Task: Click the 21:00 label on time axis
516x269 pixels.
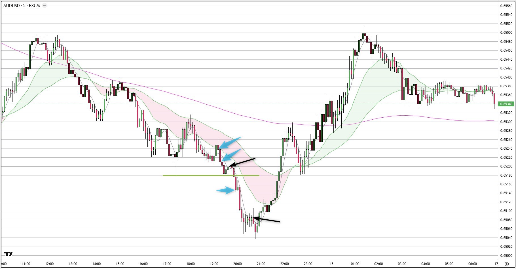Action: pos(261,264)
